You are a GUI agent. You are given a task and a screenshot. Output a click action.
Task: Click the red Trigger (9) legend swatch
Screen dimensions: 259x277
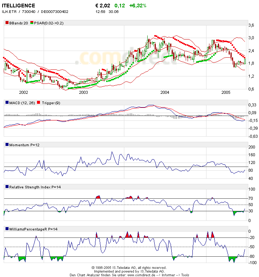pos(38,102)
